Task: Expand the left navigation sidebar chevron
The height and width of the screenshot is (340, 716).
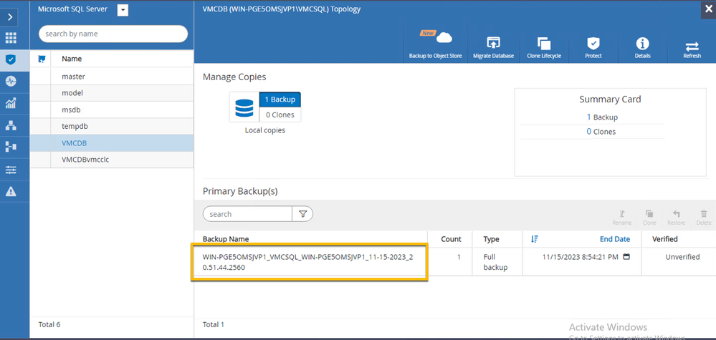Action: pyautogui.click(x=11, y=15)
